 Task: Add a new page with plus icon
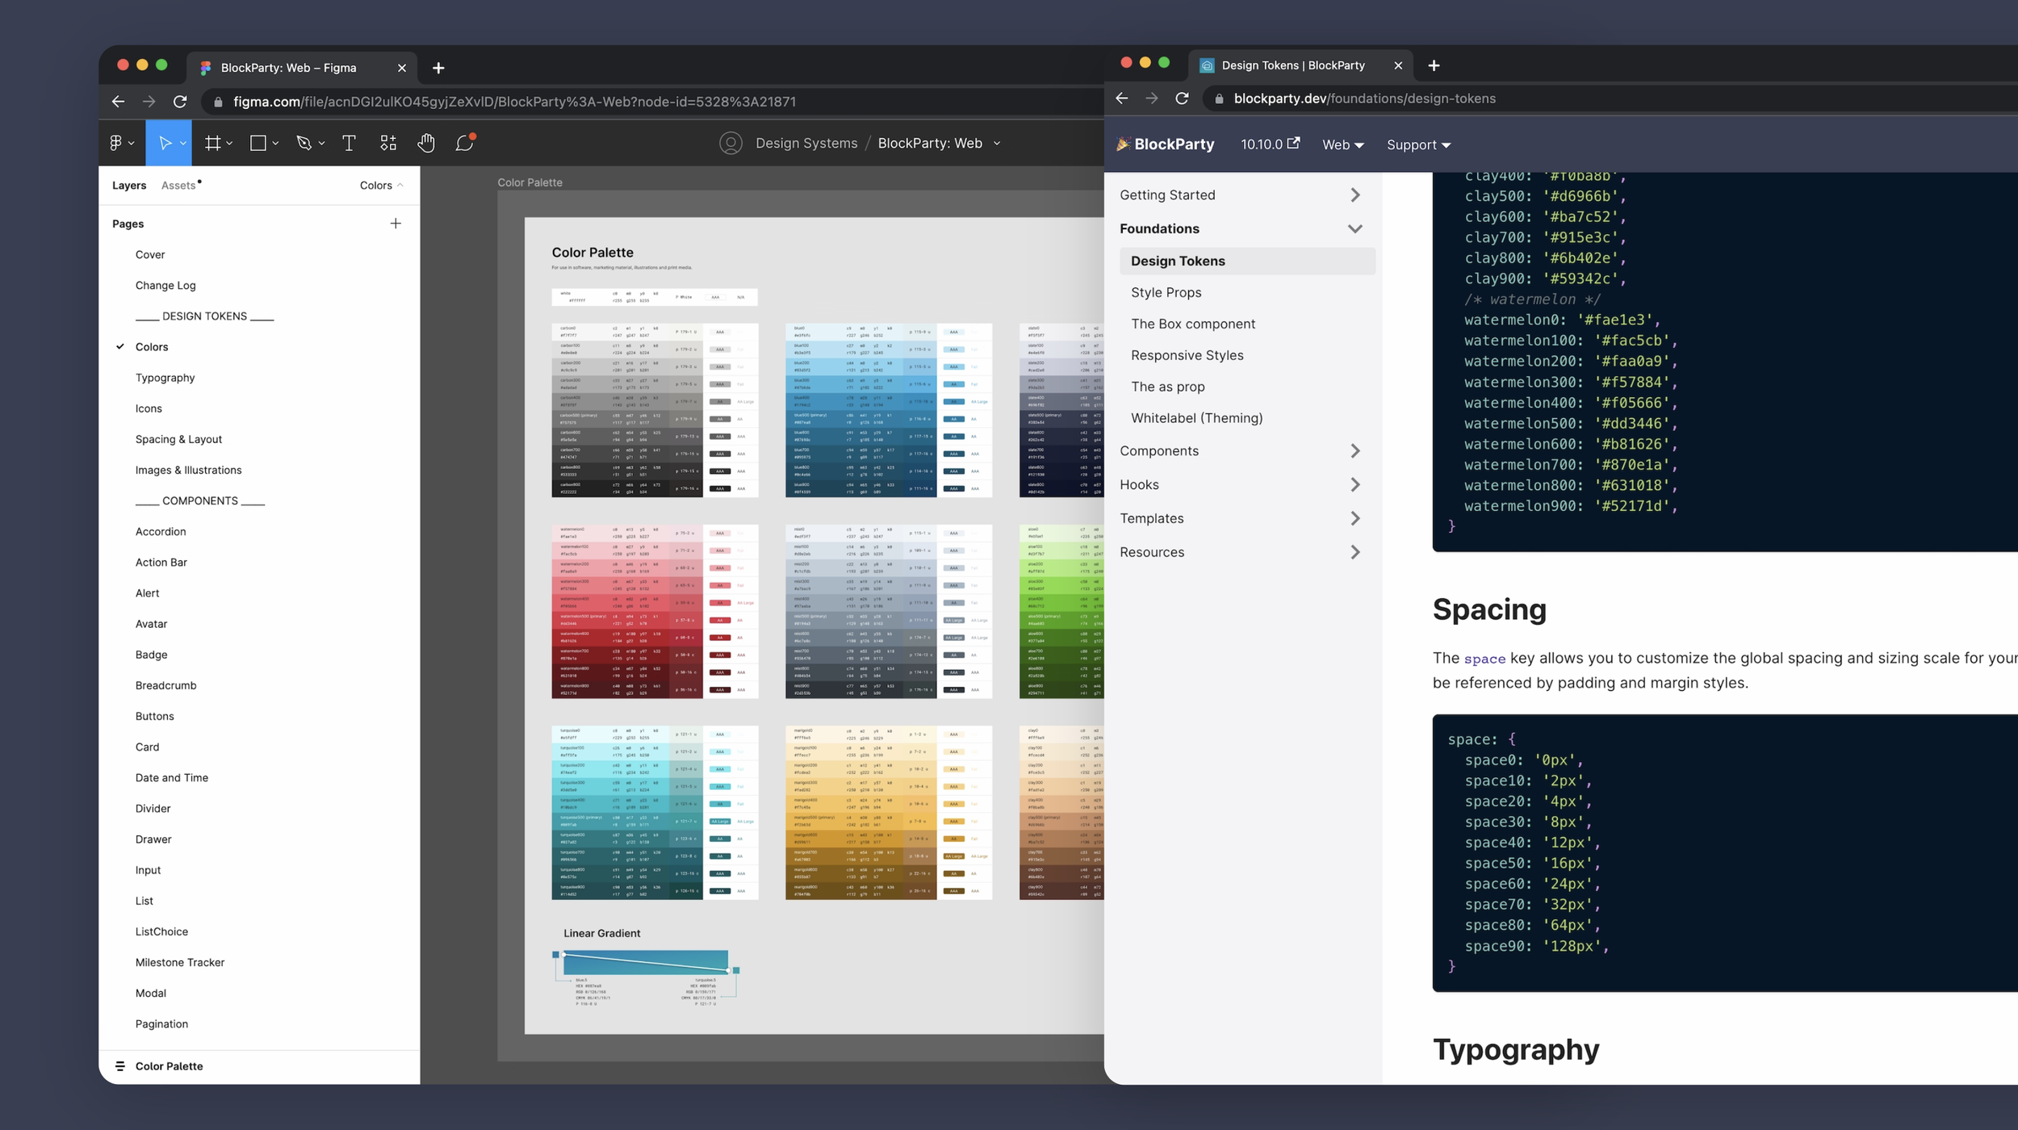click(396, 224)
